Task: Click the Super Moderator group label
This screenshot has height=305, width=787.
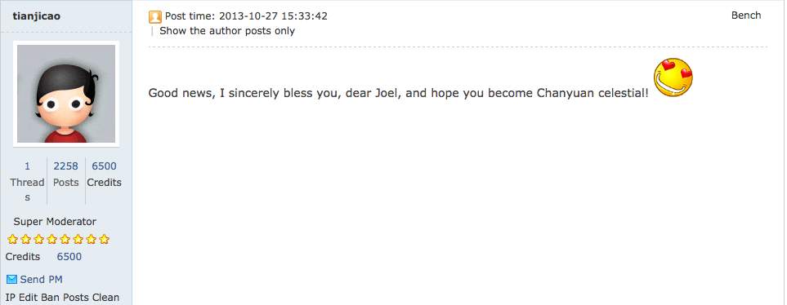Action: [55, 221]
